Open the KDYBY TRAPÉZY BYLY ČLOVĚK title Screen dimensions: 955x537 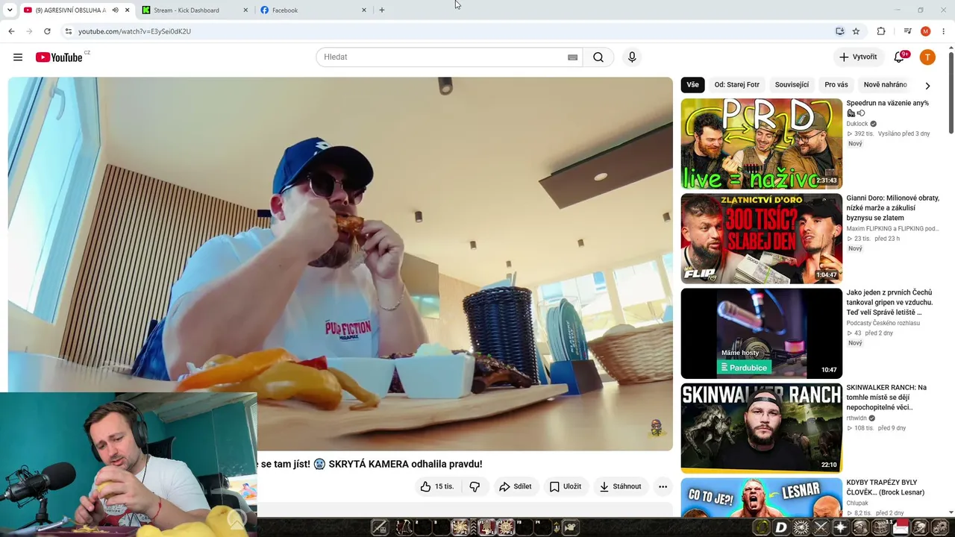pyautogui.click(x=886, y=488)
